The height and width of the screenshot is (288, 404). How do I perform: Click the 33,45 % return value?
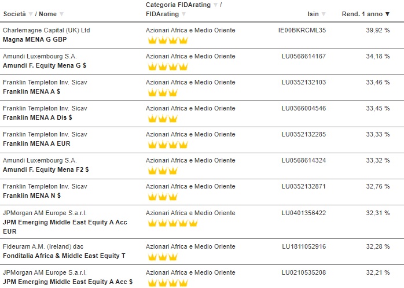378,108
